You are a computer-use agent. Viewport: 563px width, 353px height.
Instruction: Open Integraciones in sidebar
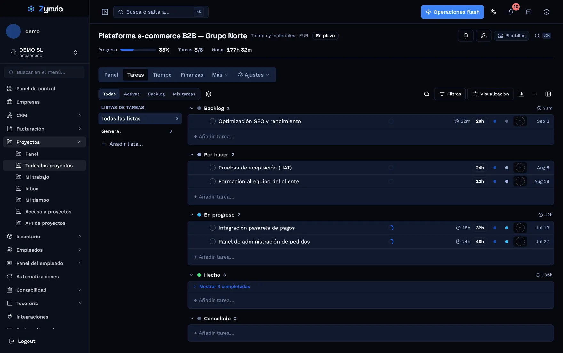click(44, 317)
